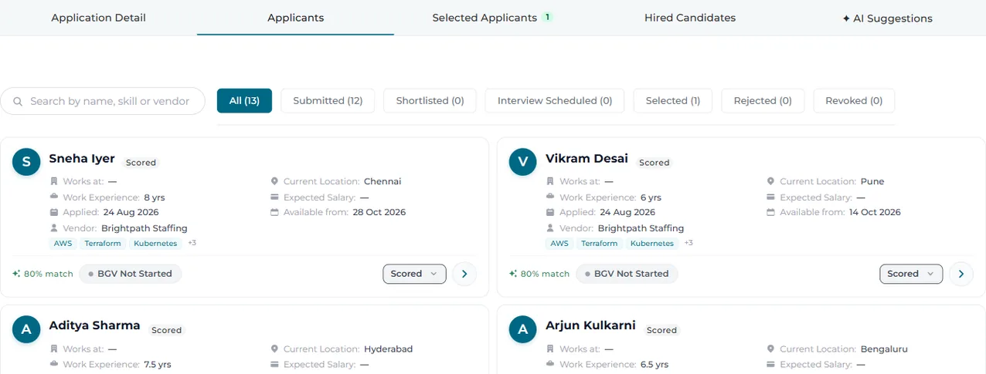Click the Works at building icon for Sneha Iyer
The image size is (986, 374).
click(x=54, y=181)
